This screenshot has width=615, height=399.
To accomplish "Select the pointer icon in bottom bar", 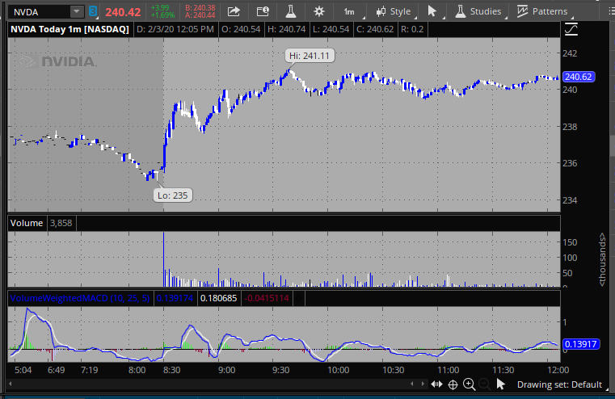I will pyautogui.click(x=500, y=384).
